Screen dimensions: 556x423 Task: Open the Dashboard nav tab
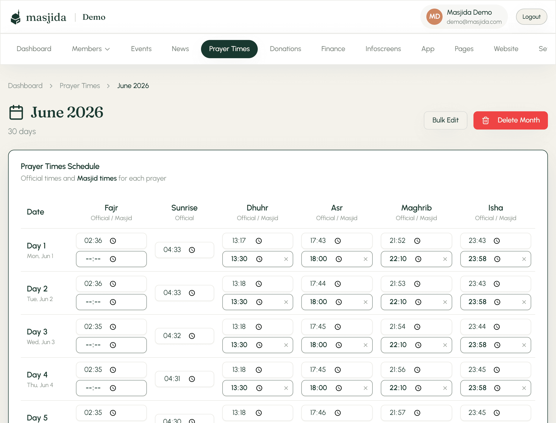[x=34, y=49]
